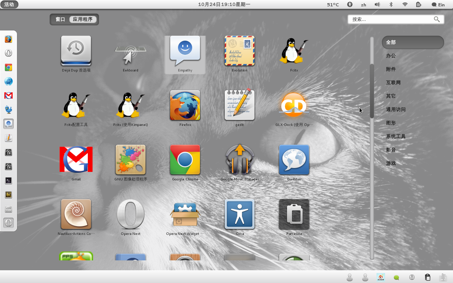Launch Google Chrome from the application grid
This screenshot has width=453, height=283.
click(185, 160)
